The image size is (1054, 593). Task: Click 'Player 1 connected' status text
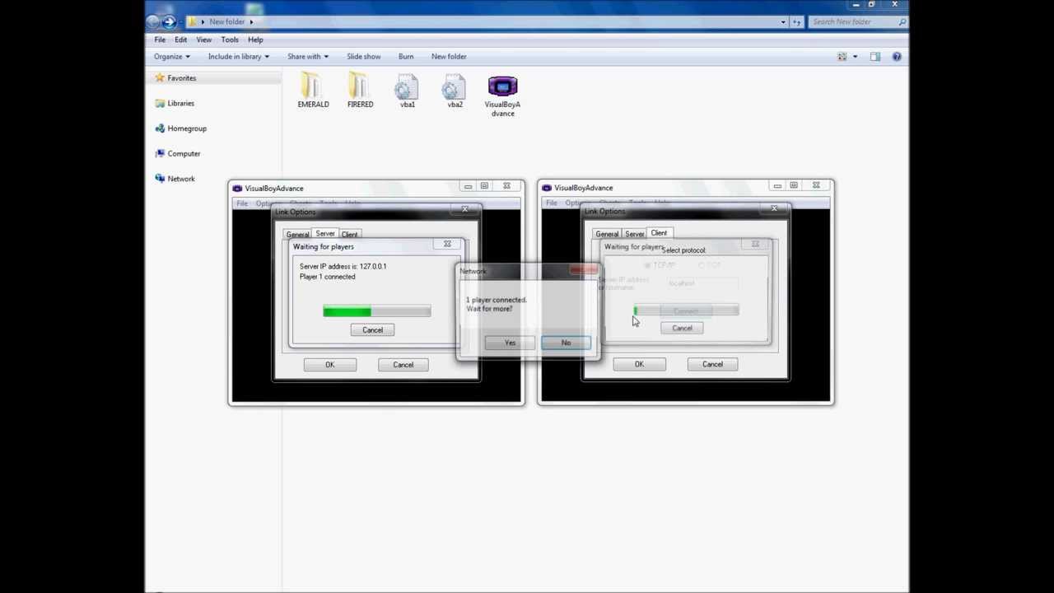point(328,277)
